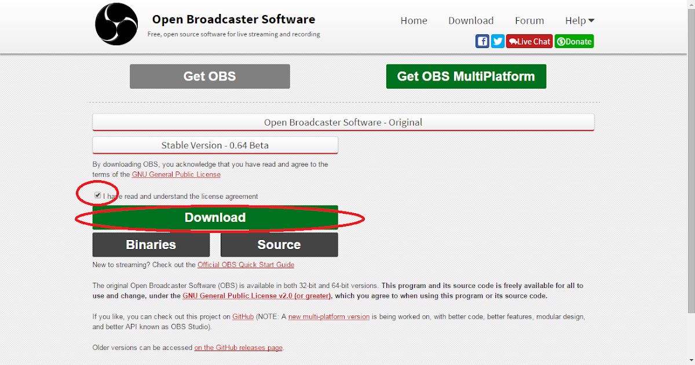The width and height of the screenshot is (695, 365).
Task: Expand the 'Open Broadcaster Software - Original' section
Action: [343, 122]
